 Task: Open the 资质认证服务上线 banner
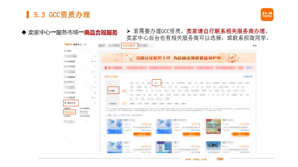point(178,58)
